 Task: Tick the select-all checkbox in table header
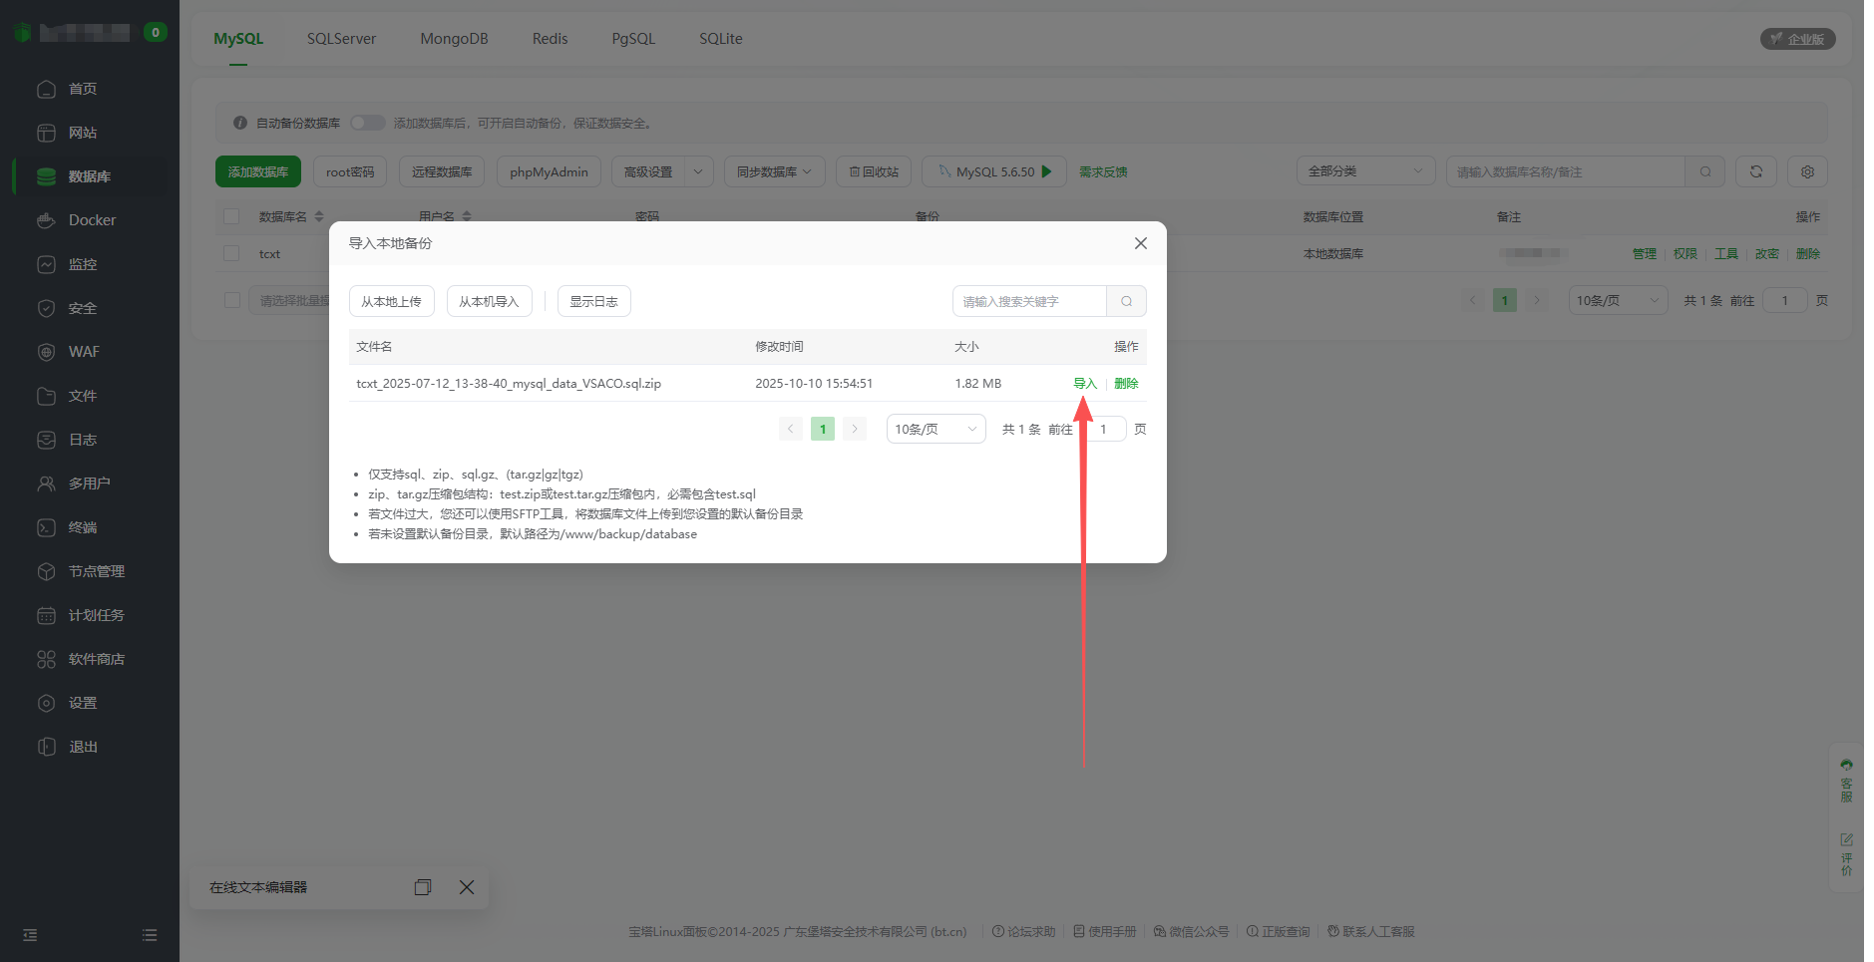(231, 216)
